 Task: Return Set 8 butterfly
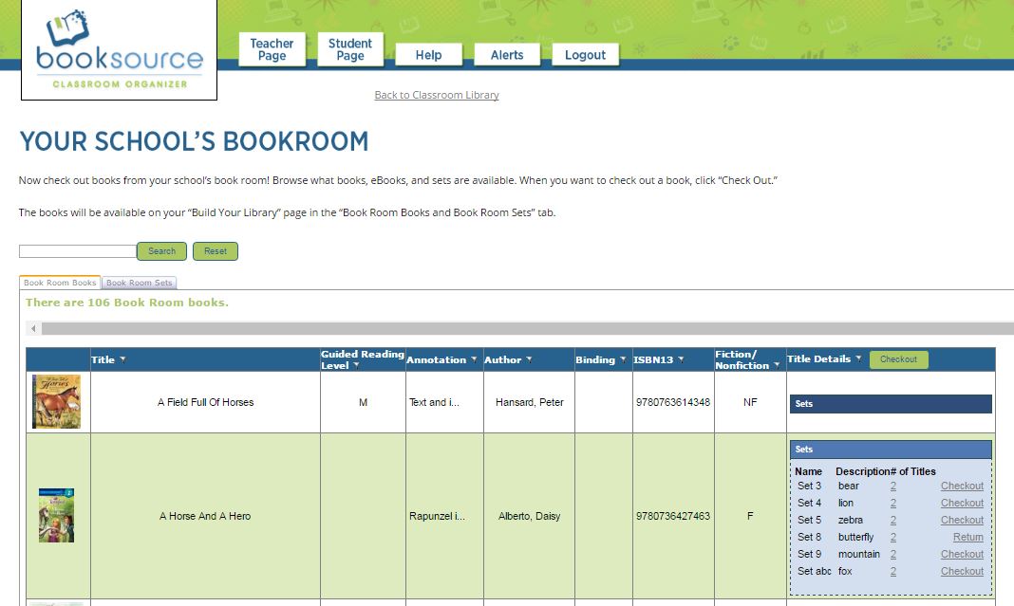(968, 537)
